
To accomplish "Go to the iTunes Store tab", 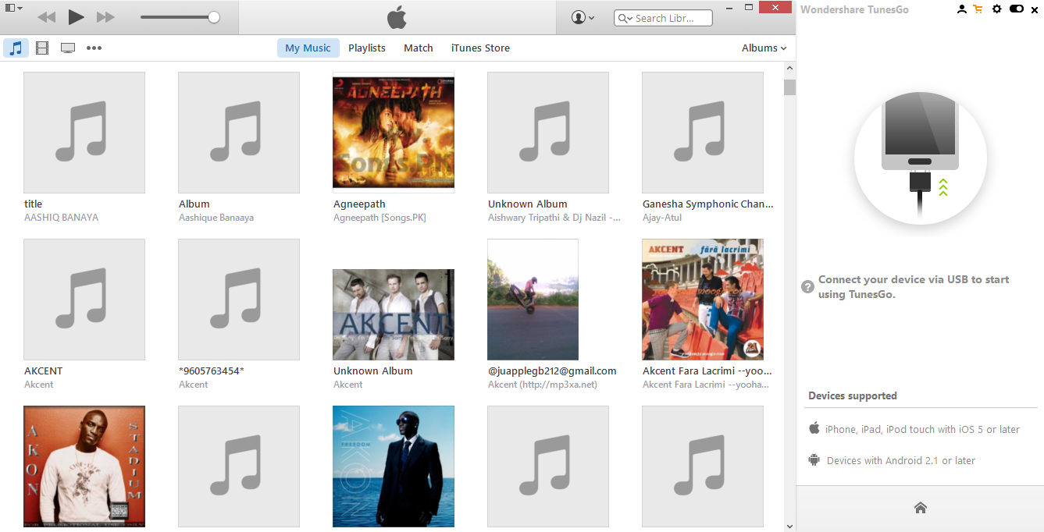I will click(x=480, y=48).
